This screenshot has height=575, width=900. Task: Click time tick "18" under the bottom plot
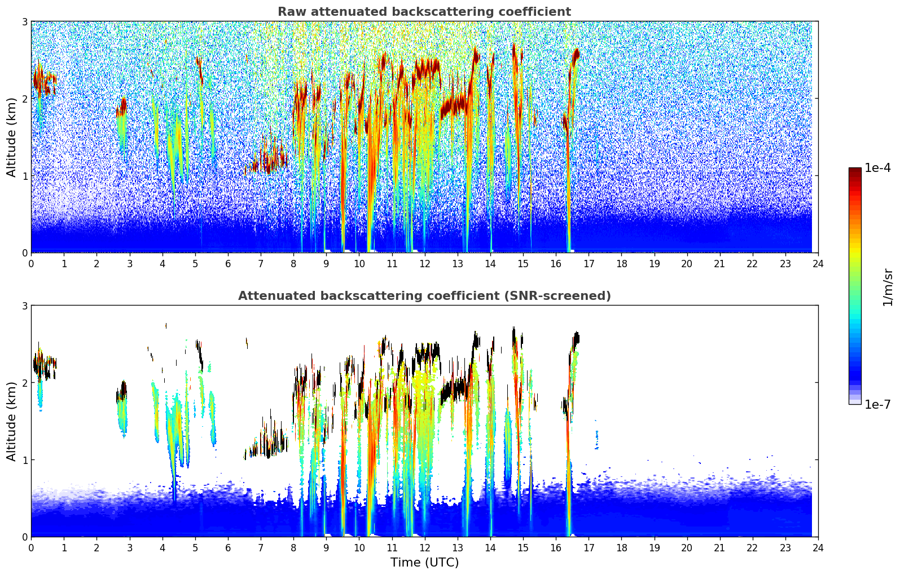pos(621,547)
